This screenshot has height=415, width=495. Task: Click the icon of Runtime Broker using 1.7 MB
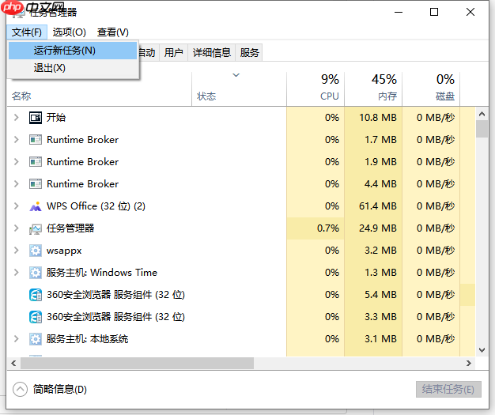tap(36, 140)
